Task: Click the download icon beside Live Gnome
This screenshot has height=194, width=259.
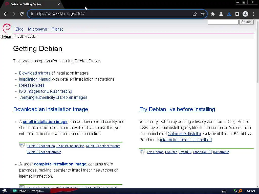Action: pyautogui.click(x=142, y=152)
